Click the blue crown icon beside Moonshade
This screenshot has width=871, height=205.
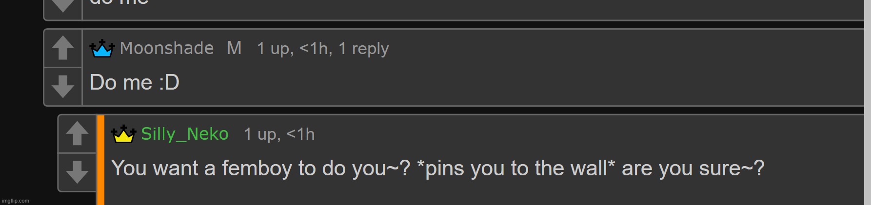coord(102,49)
